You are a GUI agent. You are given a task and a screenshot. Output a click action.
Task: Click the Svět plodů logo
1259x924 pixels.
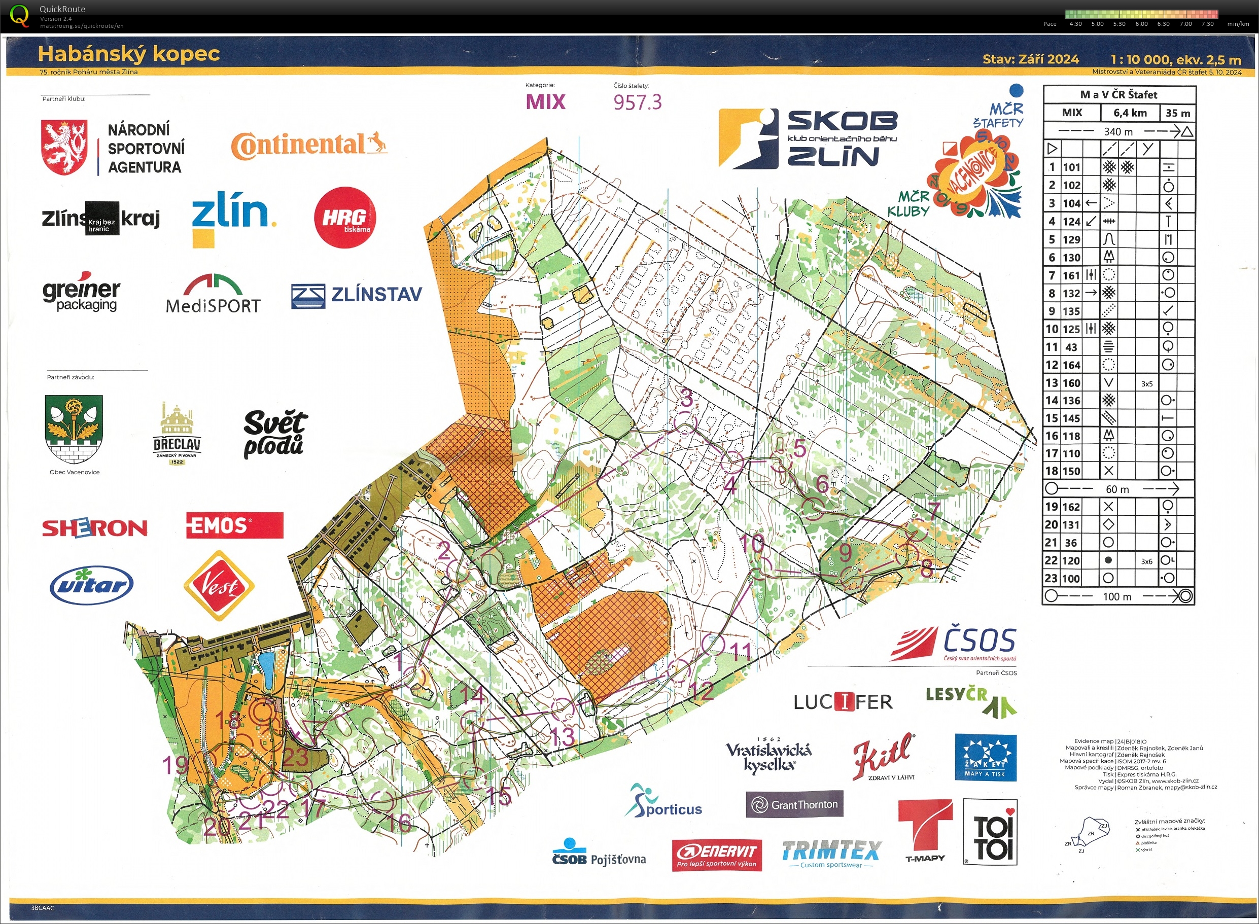[x=275, y=434]
